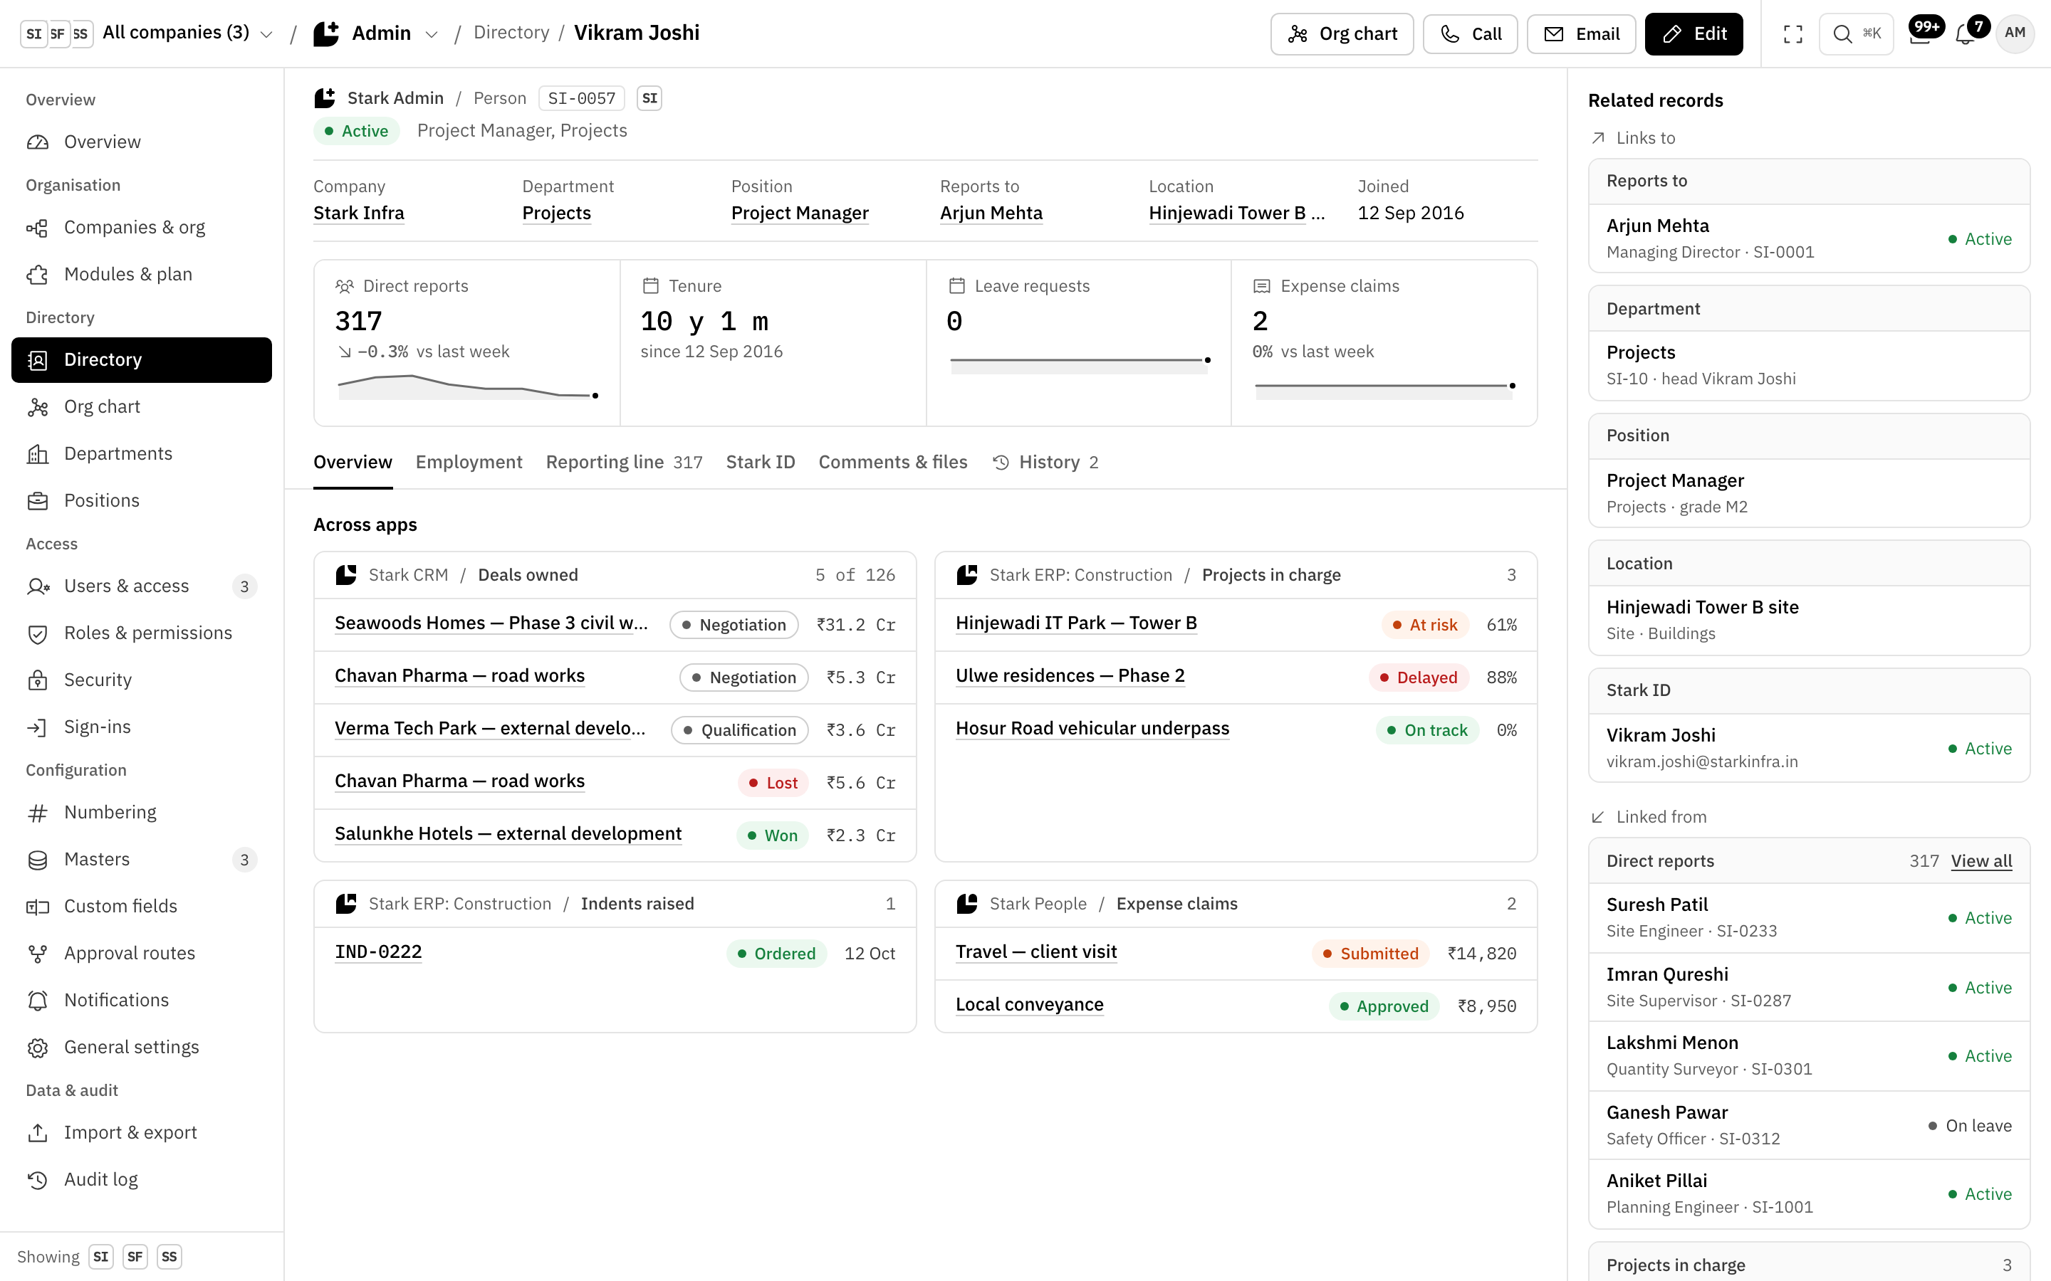The width and height of the screenshot is (2051, 1281).
Task: Click the Email button
Action: point(1581,34)
